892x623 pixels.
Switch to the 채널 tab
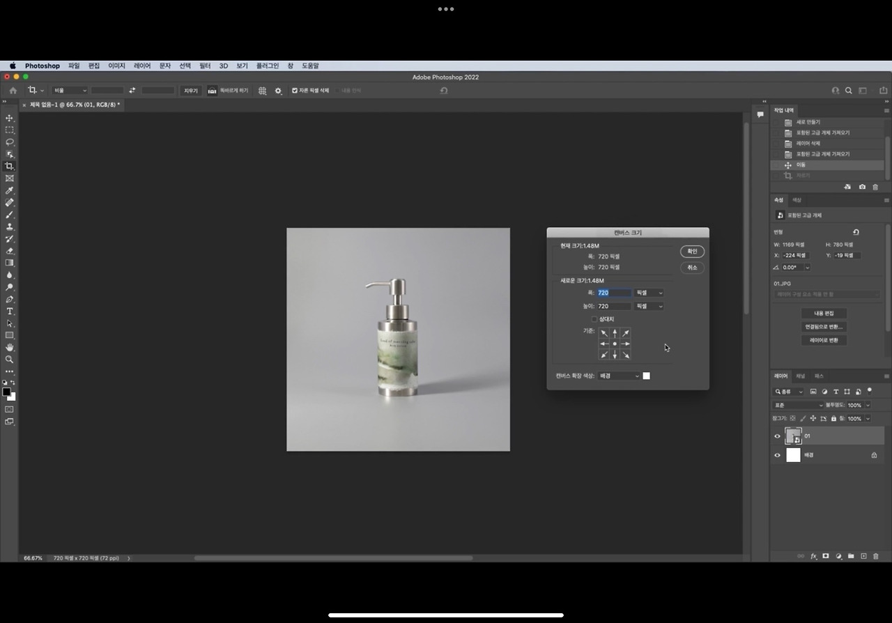click(x=800, y=376)
